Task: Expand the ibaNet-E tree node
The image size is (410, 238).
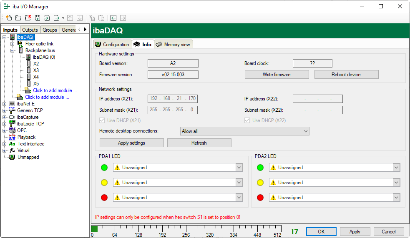Action: pos(5,104)
